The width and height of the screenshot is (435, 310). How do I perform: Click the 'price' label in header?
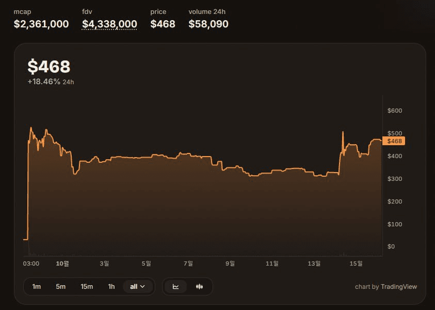click(x=158, y=12)
